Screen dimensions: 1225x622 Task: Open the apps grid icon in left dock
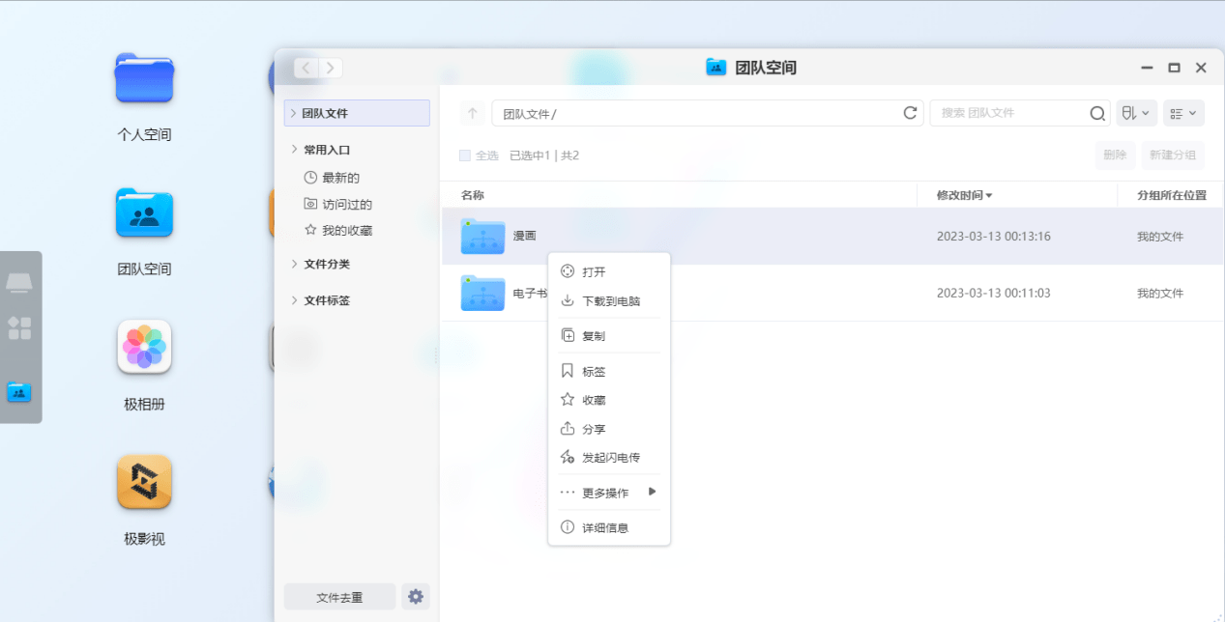click(19, 328)
